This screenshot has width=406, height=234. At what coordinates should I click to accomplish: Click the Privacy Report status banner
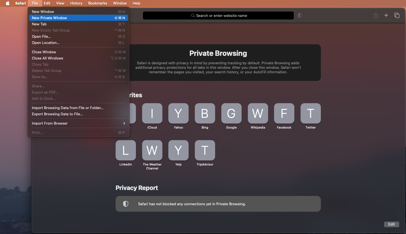tap(218, 204)
